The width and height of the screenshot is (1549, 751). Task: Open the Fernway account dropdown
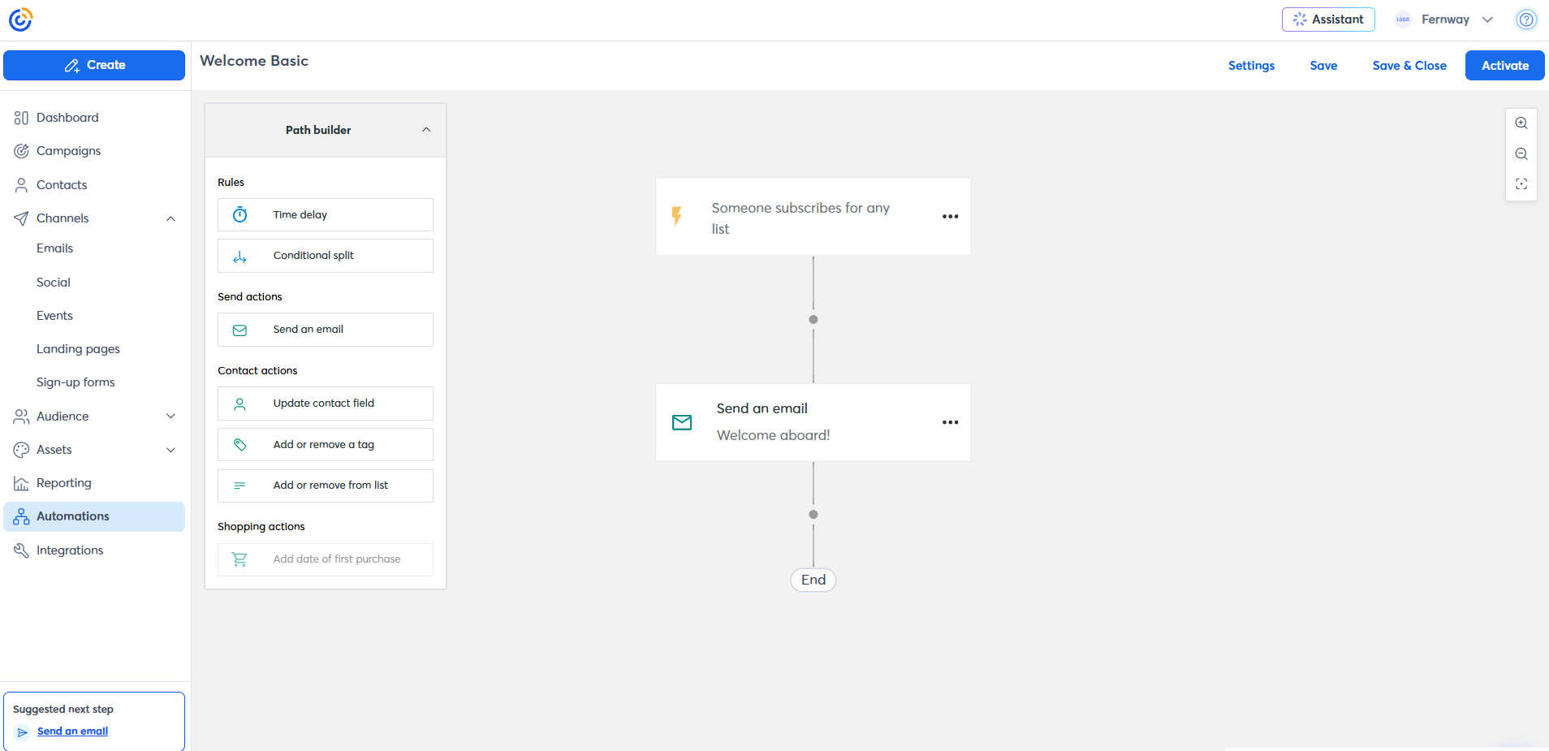1445,19
